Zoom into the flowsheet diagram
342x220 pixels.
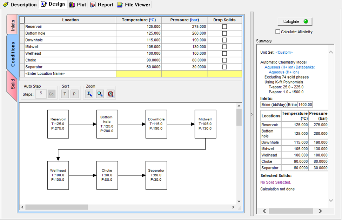pyautogui.click(x=89, y=94)
